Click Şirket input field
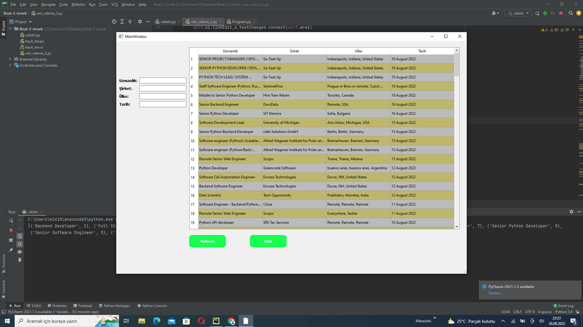 (x=163, y=89)
